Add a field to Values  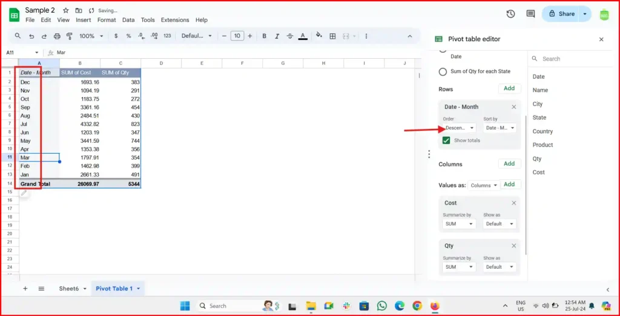510,184
